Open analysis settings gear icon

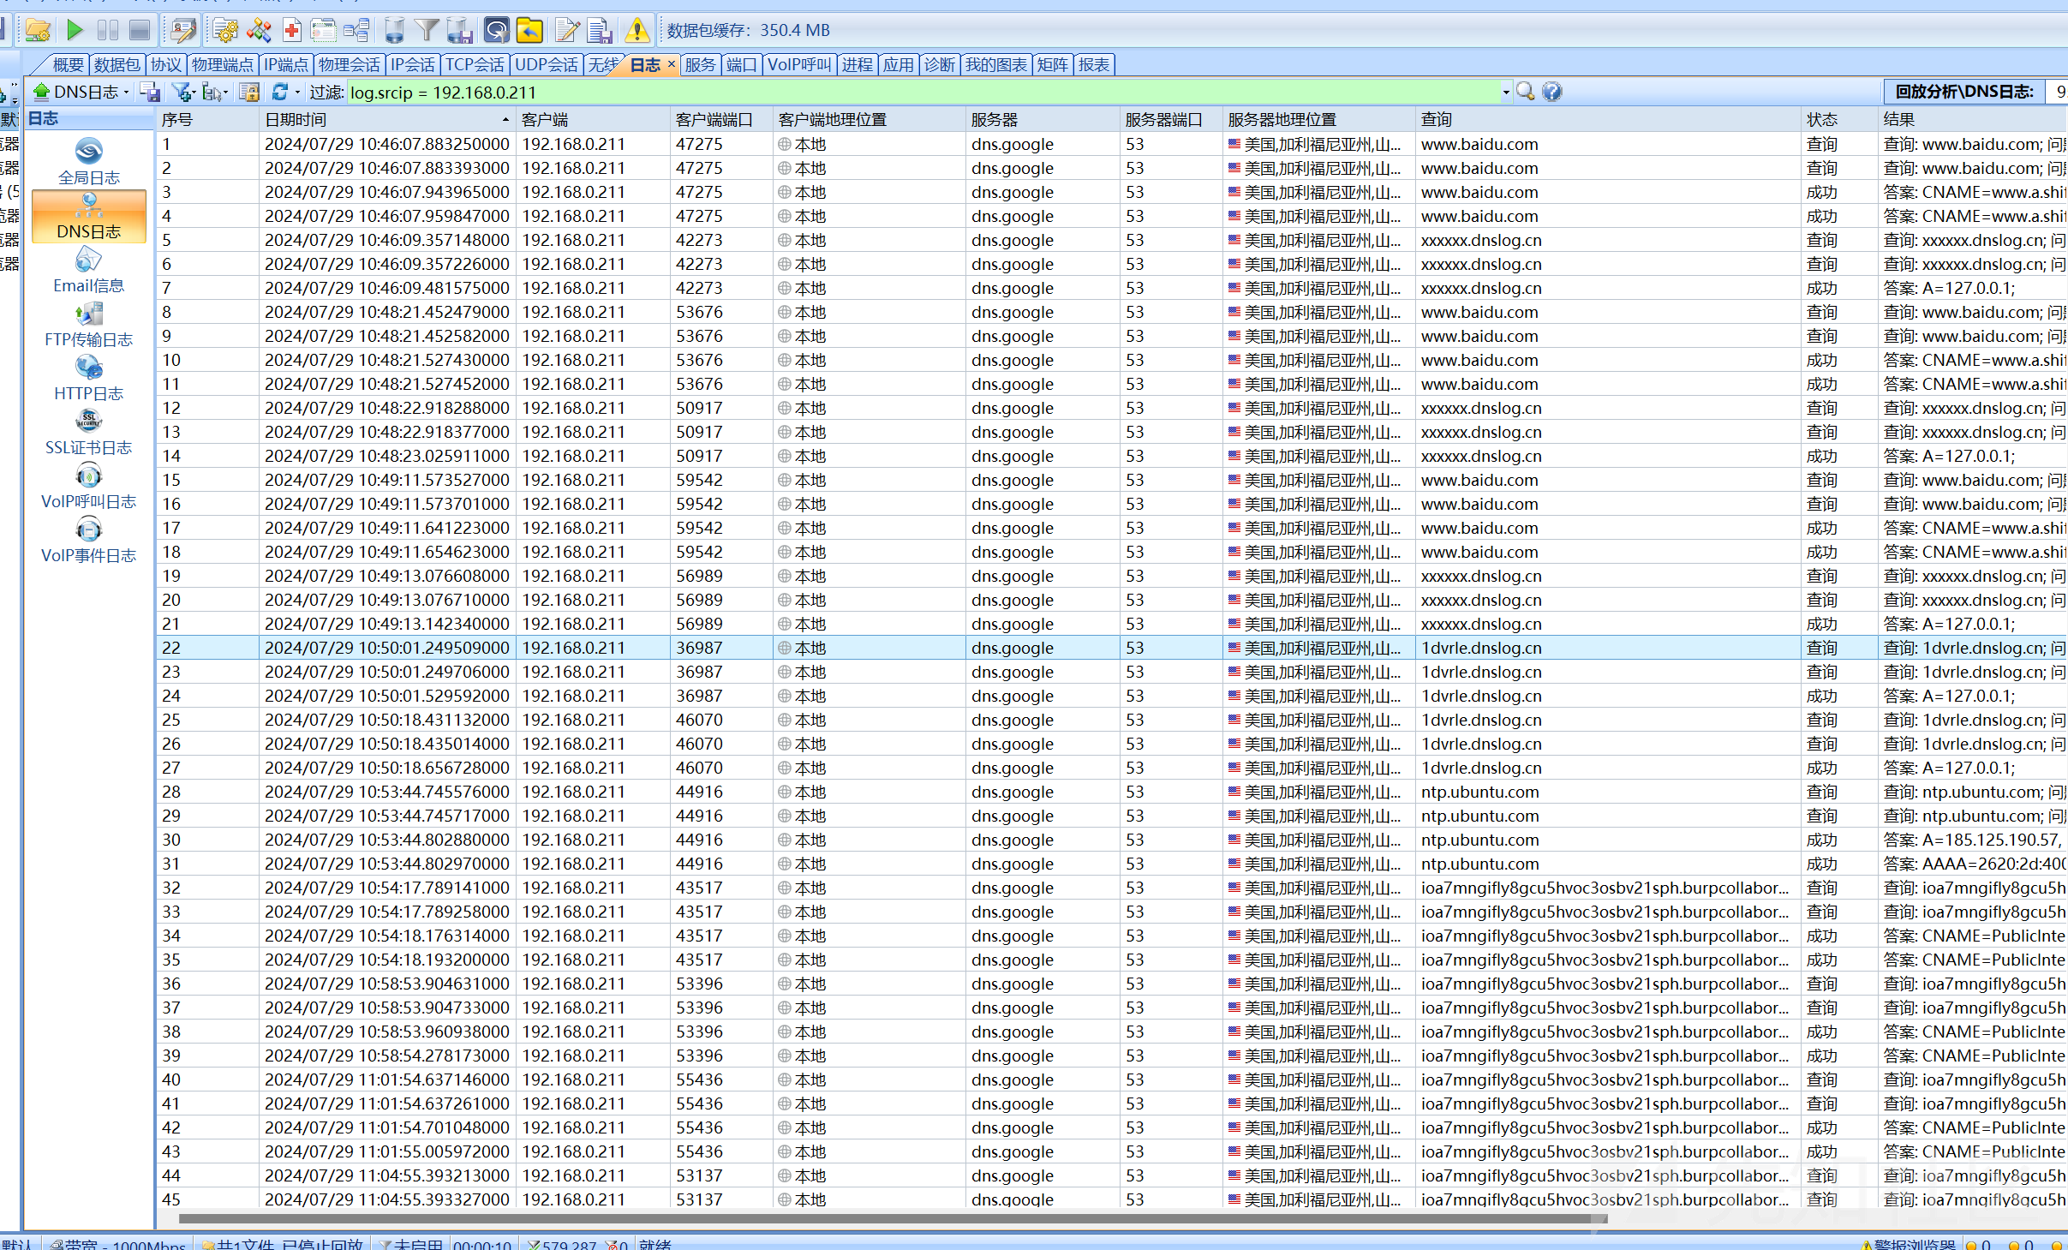coord(225,31)
